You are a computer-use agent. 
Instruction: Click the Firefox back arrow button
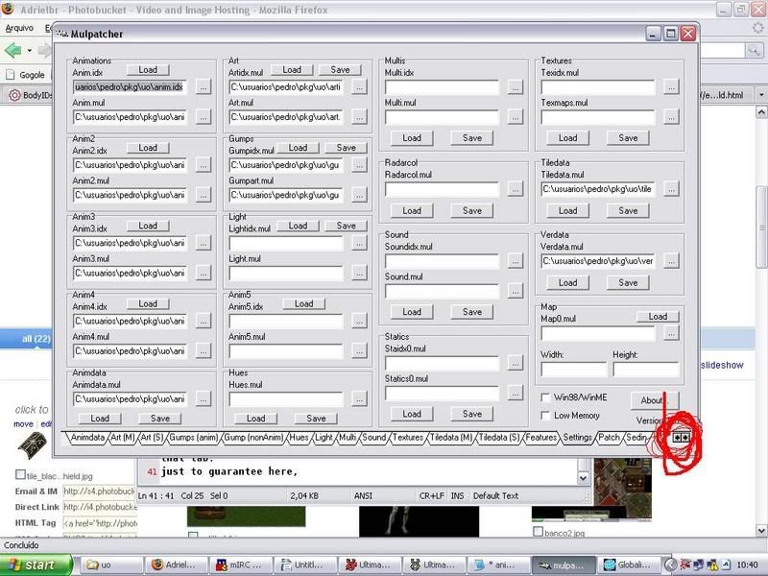pyautogui.click(x=13, y=50)
